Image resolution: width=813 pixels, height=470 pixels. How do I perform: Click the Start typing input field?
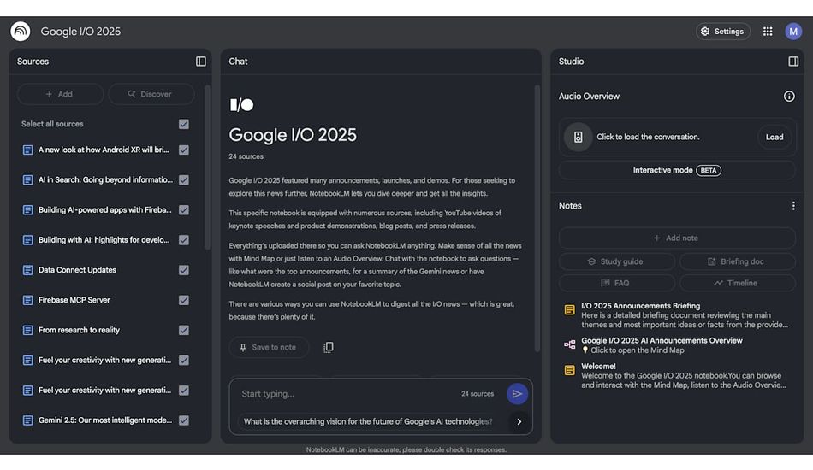pyautogui.click(x=342, y=394)
